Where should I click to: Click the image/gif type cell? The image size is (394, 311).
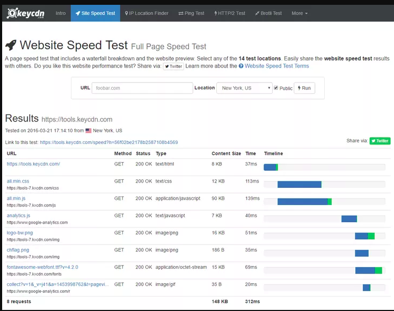tap(165, 284)
